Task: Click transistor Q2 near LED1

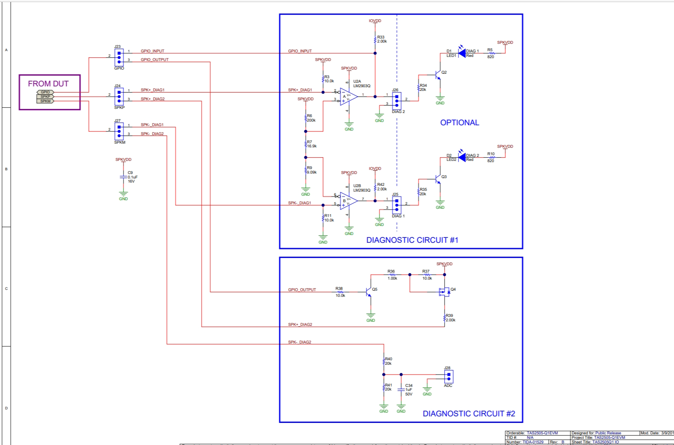Action: click(438, 75)
